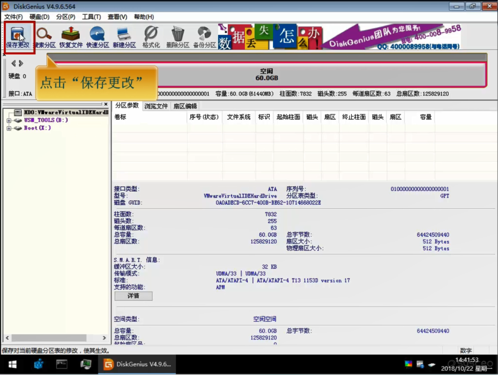Launch 快速分区 quick partition
Screen dimensions: 498x375
(97, 37)
